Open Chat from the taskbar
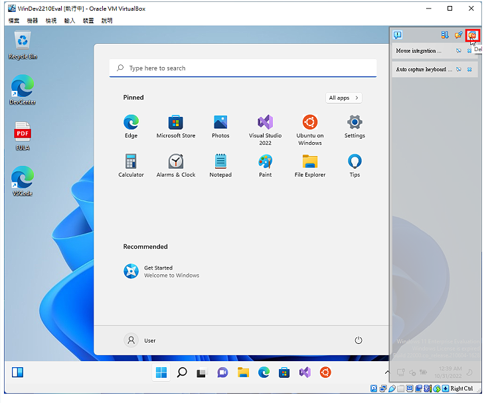Screen dimensions: 492x403 pos(222,372)
